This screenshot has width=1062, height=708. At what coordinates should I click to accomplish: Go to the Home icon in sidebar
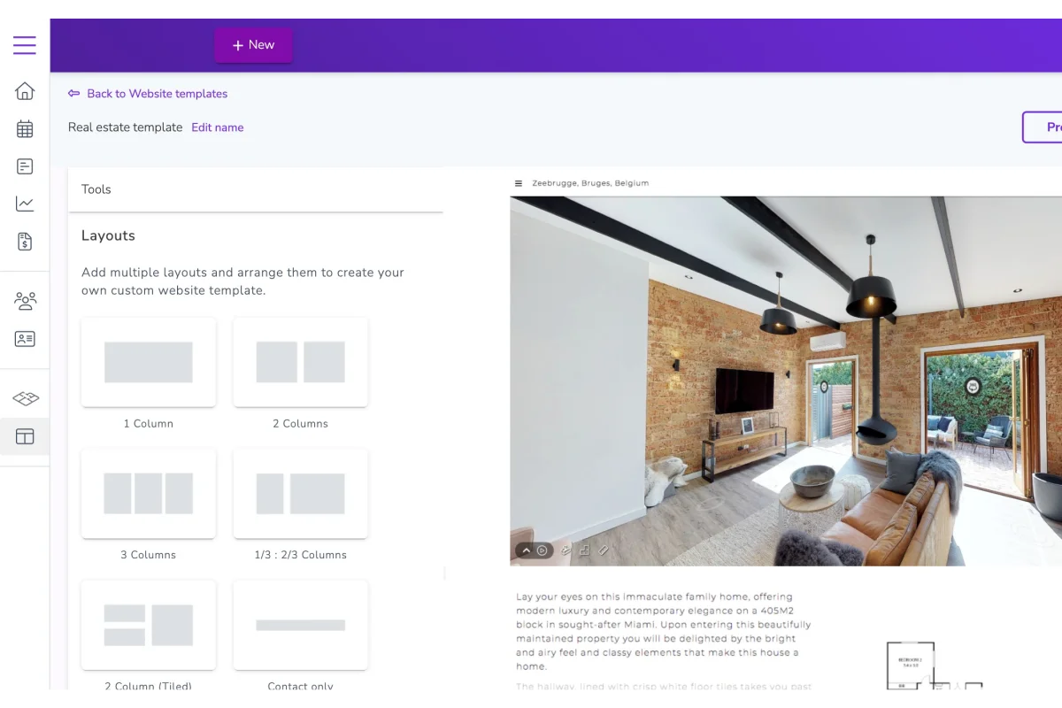25,91
